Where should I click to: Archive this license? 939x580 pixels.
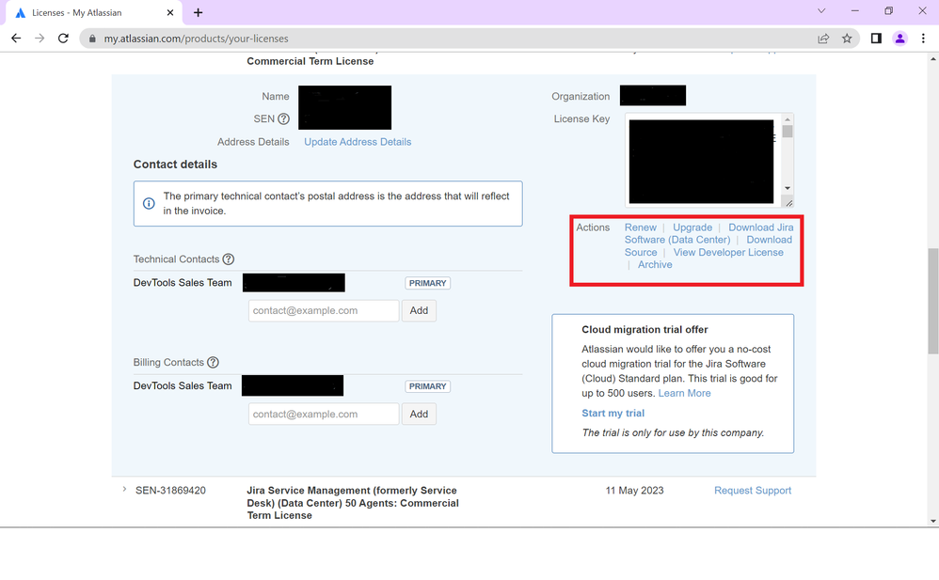tap(655, 264)
